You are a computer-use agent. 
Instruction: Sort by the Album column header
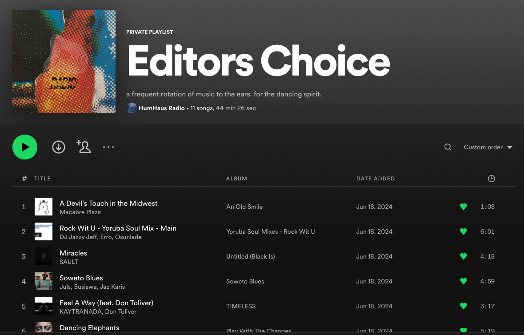tap(236, 179)
